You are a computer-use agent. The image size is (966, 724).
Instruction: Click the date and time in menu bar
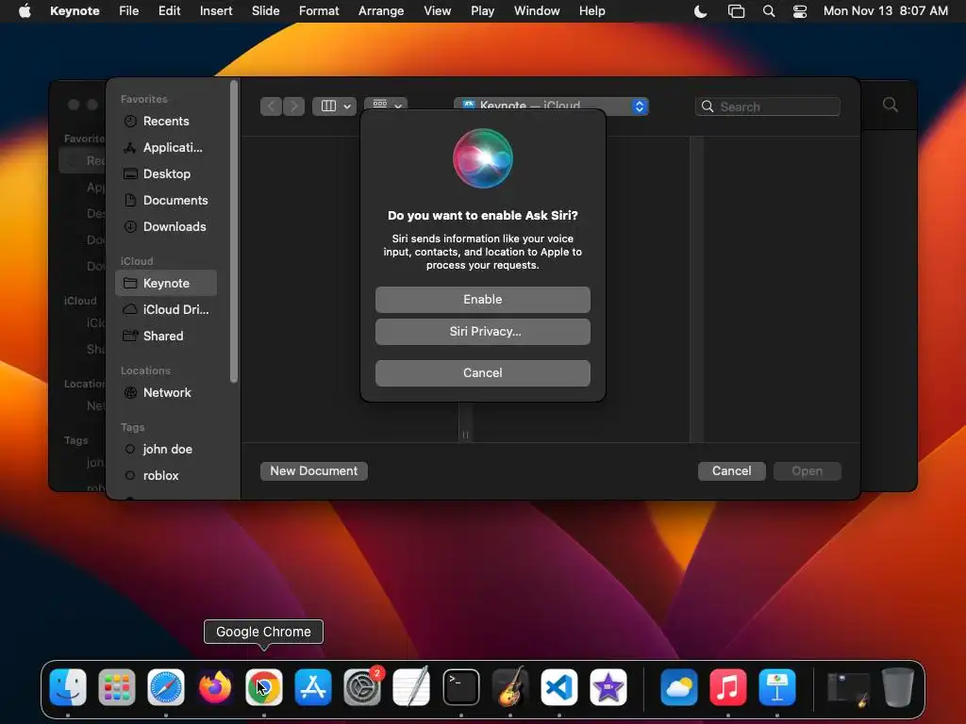point(885,11)
